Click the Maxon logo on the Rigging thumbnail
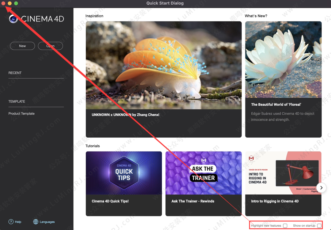The height and width of the screenshot is (230, 331). coord(251,158)
